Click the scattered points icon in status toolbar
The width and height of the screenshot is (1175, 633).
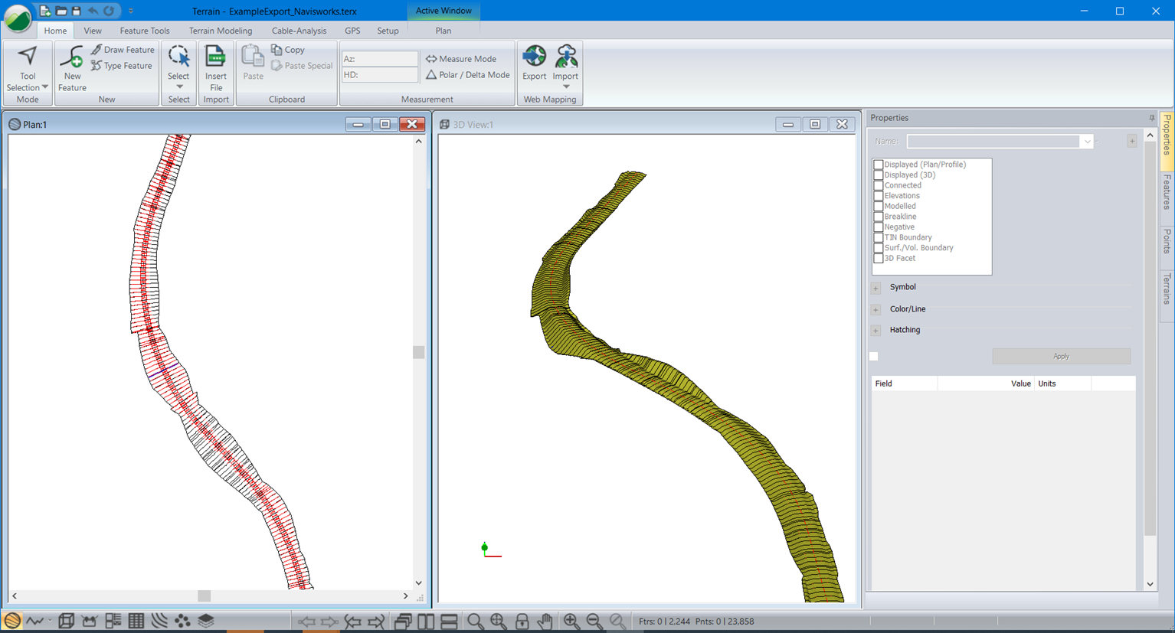point(182,621)
